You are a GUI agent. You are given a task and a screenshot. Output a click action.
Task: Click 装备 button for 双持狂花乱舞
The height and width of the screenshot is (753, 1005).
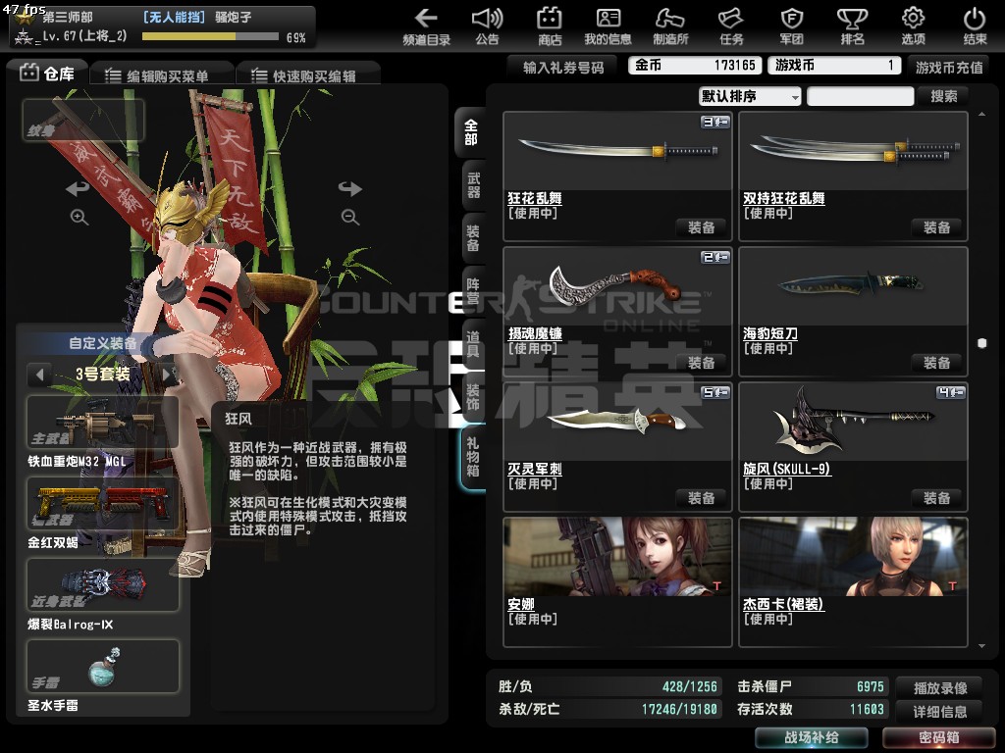(936, 227)
